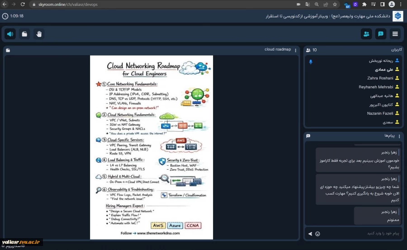Click the session timer clock icon
407x250 pixels.
pyautogui.click(x=5, y=16)
